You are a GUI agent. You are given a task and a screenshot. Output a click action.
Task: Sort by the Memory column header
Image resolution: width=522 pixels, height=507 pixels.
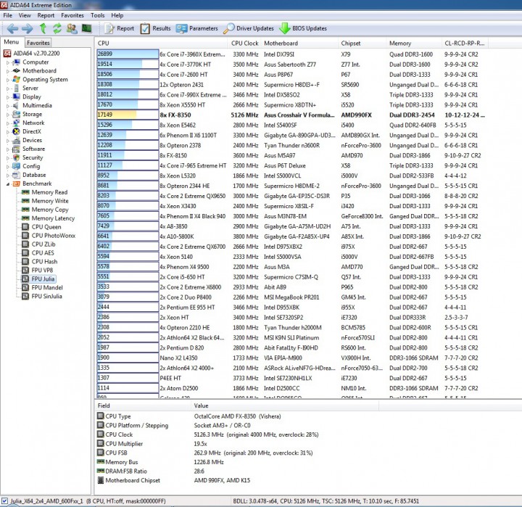[414, 44]
